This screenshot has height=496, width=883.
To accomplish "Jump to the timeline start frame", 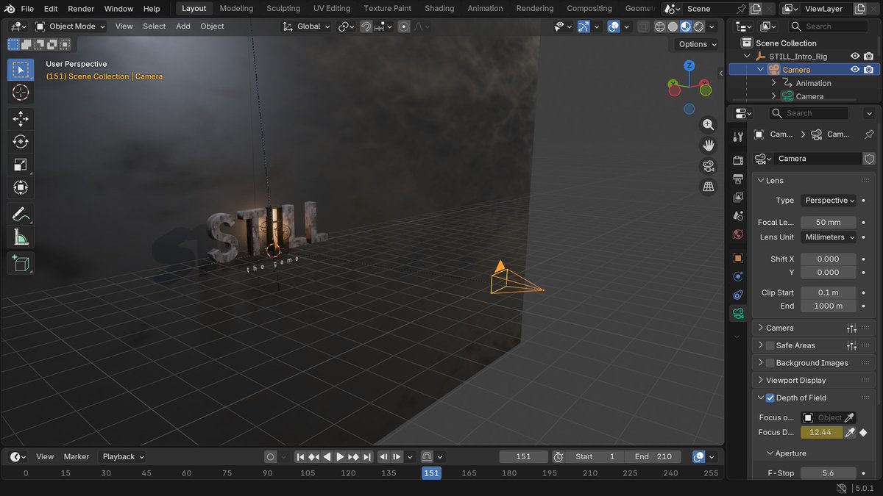I will (x=300, y=456).
